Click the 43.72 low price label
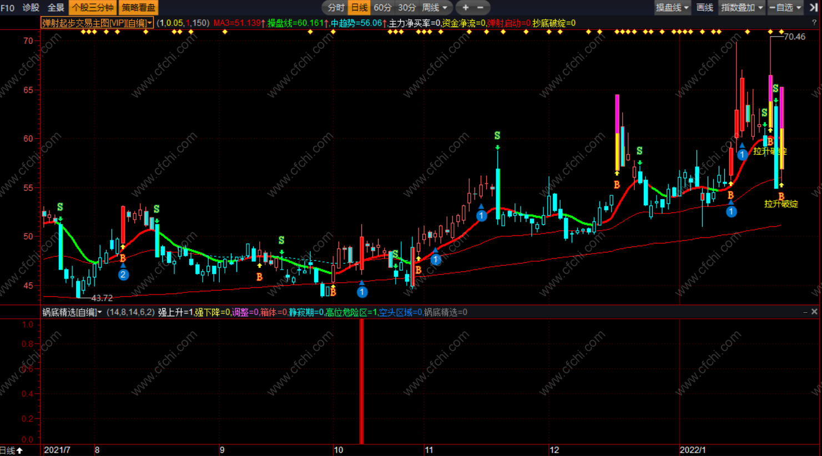This screenshot has width=822, height=456. pos(102,298)
